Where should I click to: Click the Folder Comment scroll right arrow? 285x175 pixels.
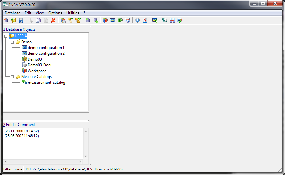(80, 161)
